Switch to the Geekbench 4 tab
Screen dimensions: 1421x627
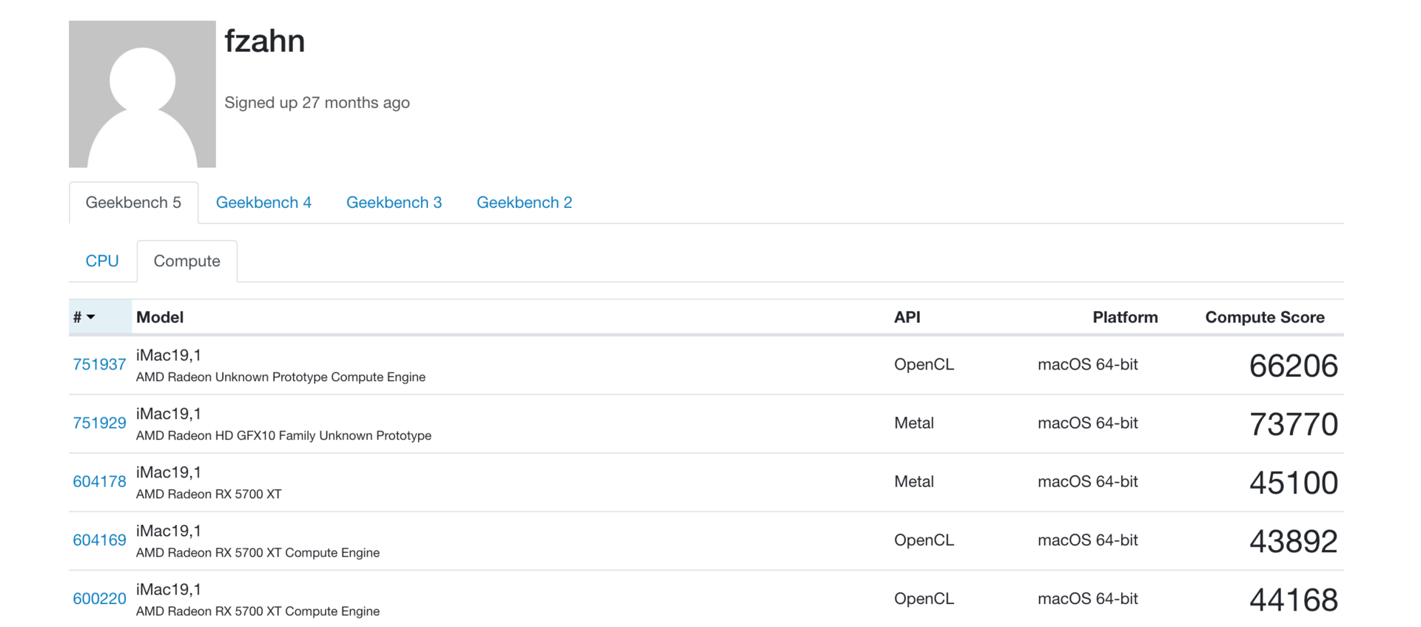tap(263, 203)
